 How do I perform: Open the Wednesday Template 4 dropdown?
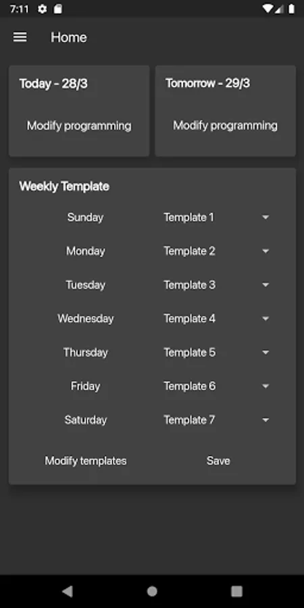pos(216,319)
